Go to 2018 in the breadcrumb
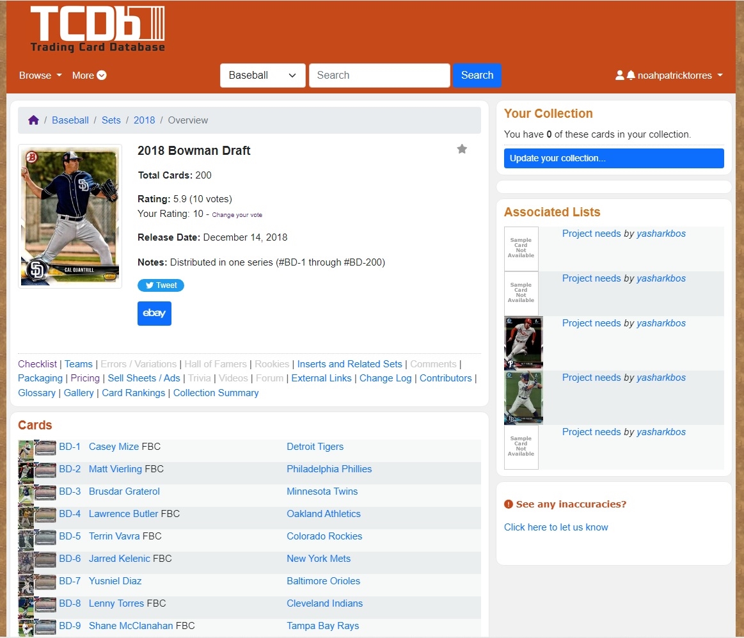This screenshot has height=638, width=744. point(144,120)
